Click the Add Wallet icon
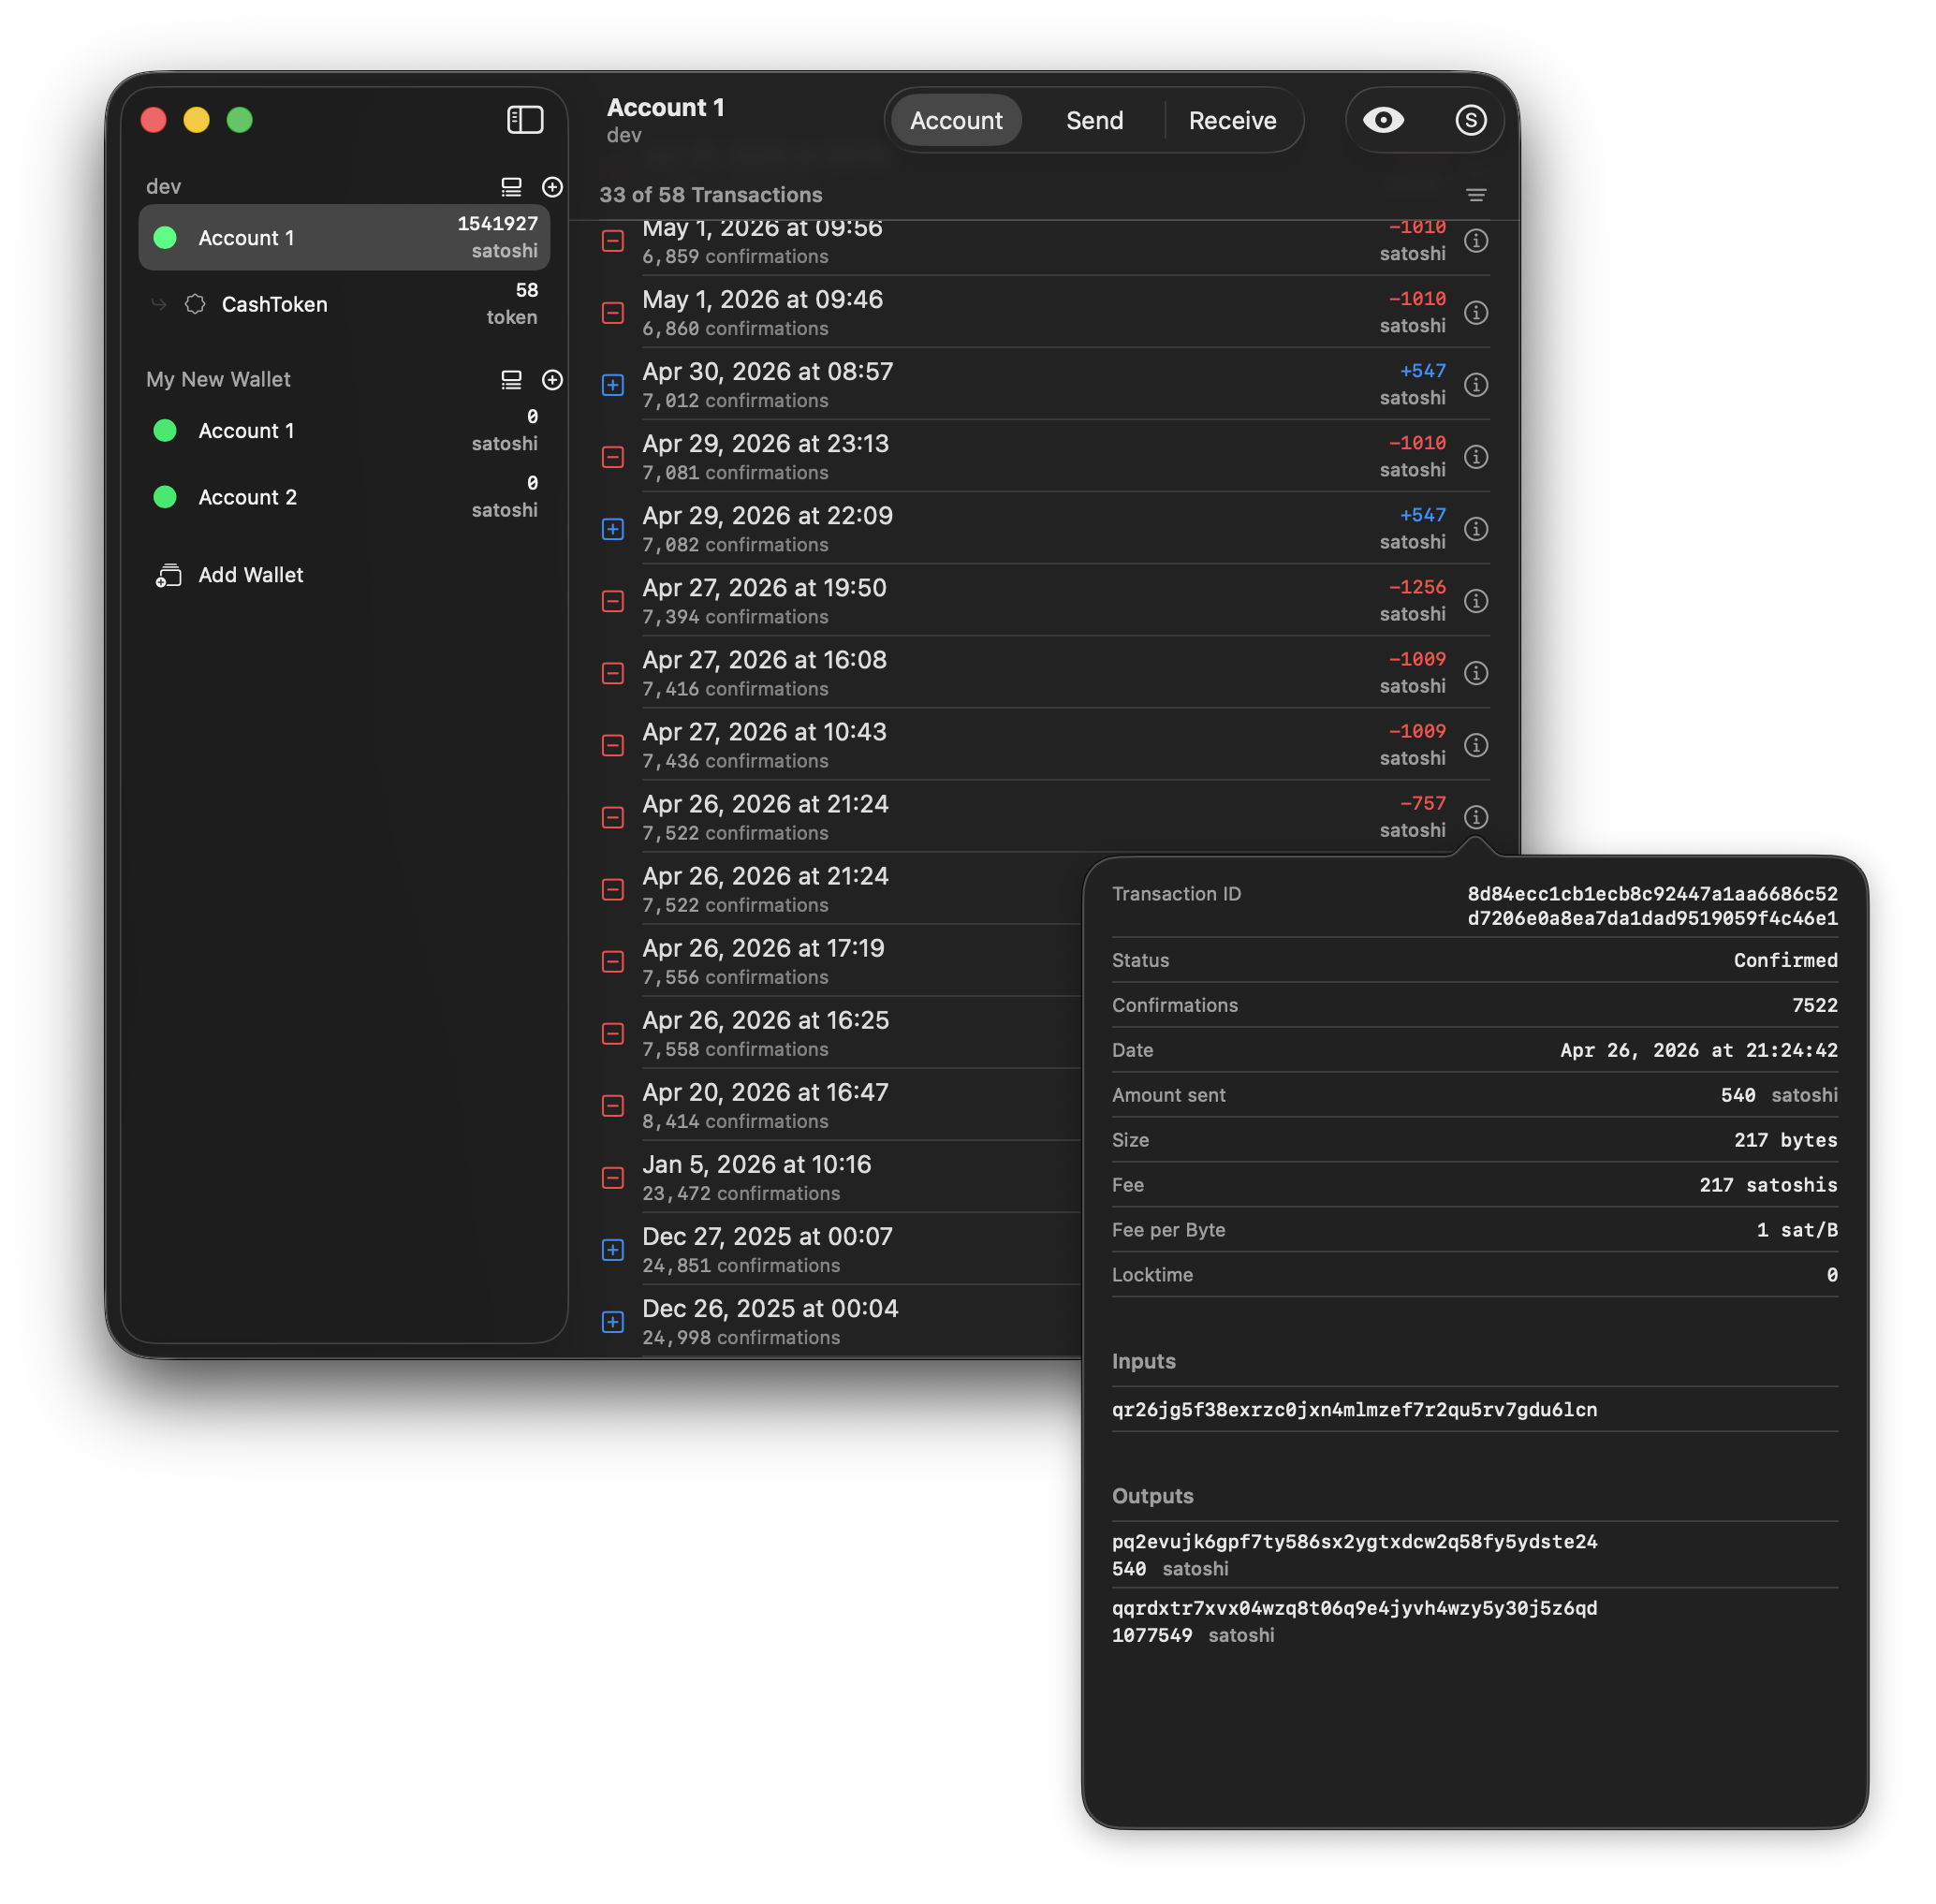 click(168, 575)
